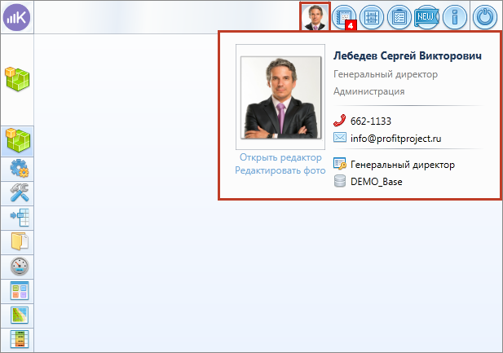Image resolution: width=503 pixels, height=353 pixels.
Task: Click the email "info@profitproject.ru"
Action: pos(396,139)
